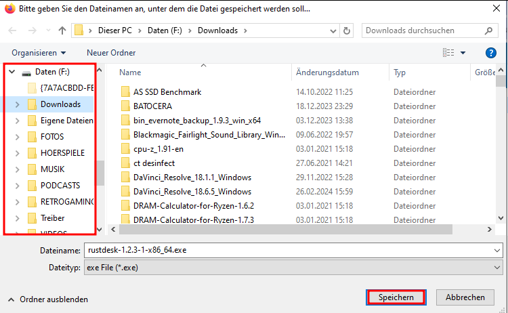Screen dimensions: 508x313
Task: Change view layout icon in toolbar
Action: pos(448,52)
